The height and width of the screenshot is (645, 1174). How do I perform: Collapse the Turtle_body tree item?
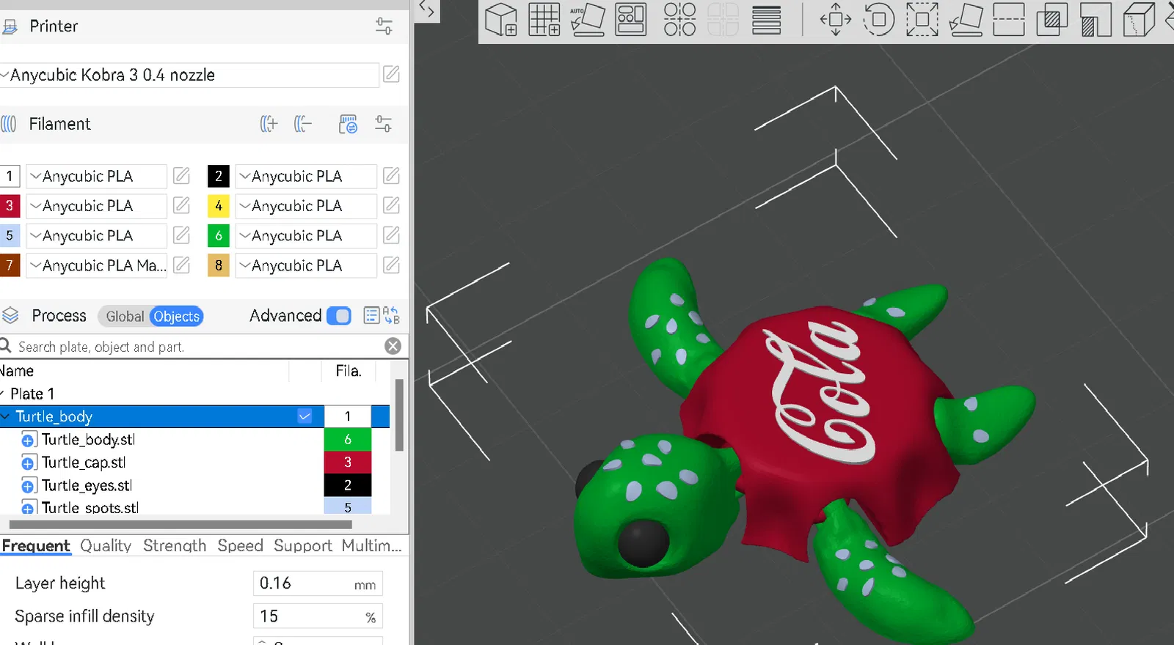pos(5,417)
